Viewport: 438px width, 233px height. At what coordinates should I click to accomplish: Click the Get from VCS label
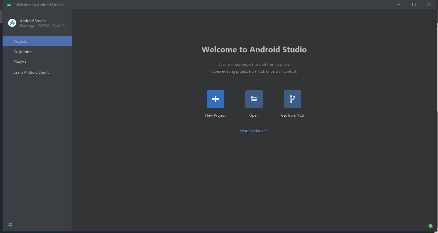pyautogui.click(x=293, y=115)
